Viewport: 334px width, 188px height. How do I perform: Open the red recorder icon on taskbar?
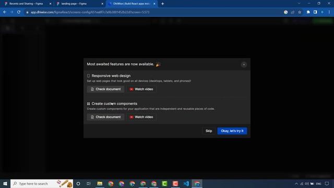(175, 183)
